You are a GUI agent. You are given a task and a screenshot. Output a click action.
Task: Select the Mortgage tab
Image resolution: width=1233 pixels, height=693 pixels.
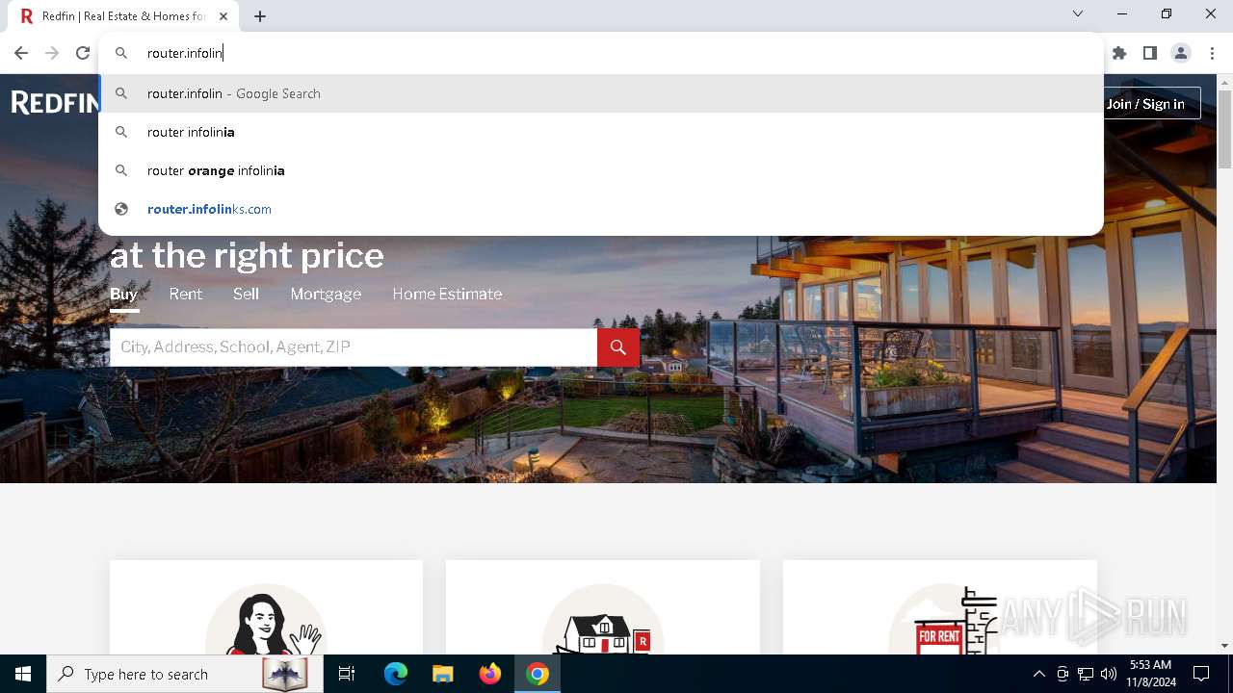[326, 294]
